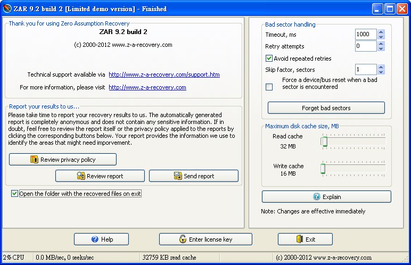Screen dimensions: 411x265
Task: Increase Timeout ms with the up arrow
Action: (381, 32)
